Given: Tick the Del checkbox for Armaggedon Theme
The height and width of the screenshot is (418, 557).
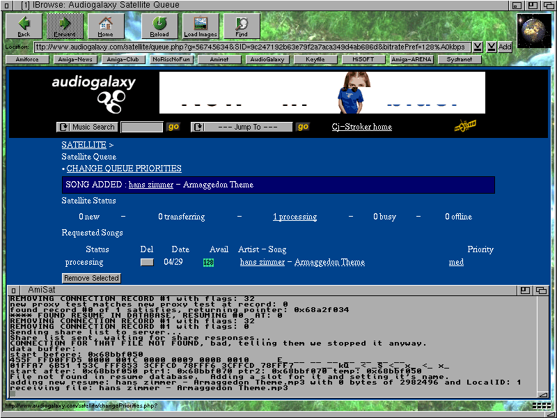Looking at the screenshot, I should pos(147,263).
